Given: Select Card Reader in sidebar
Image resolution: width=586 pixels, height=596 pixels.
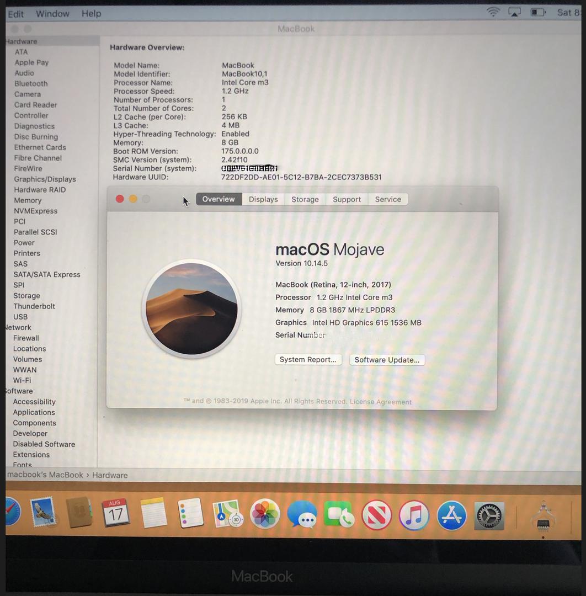Looking at the screenshot, I should 36,105.
